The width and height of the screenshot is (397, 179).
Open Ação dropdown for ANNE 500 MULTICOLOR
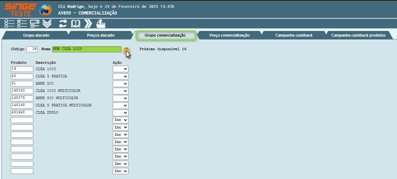tap(121, 98)
